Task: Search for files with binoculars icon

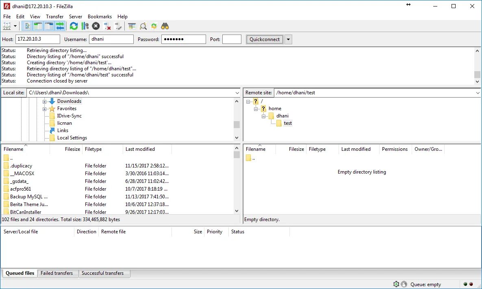Action: coord(165,26)
